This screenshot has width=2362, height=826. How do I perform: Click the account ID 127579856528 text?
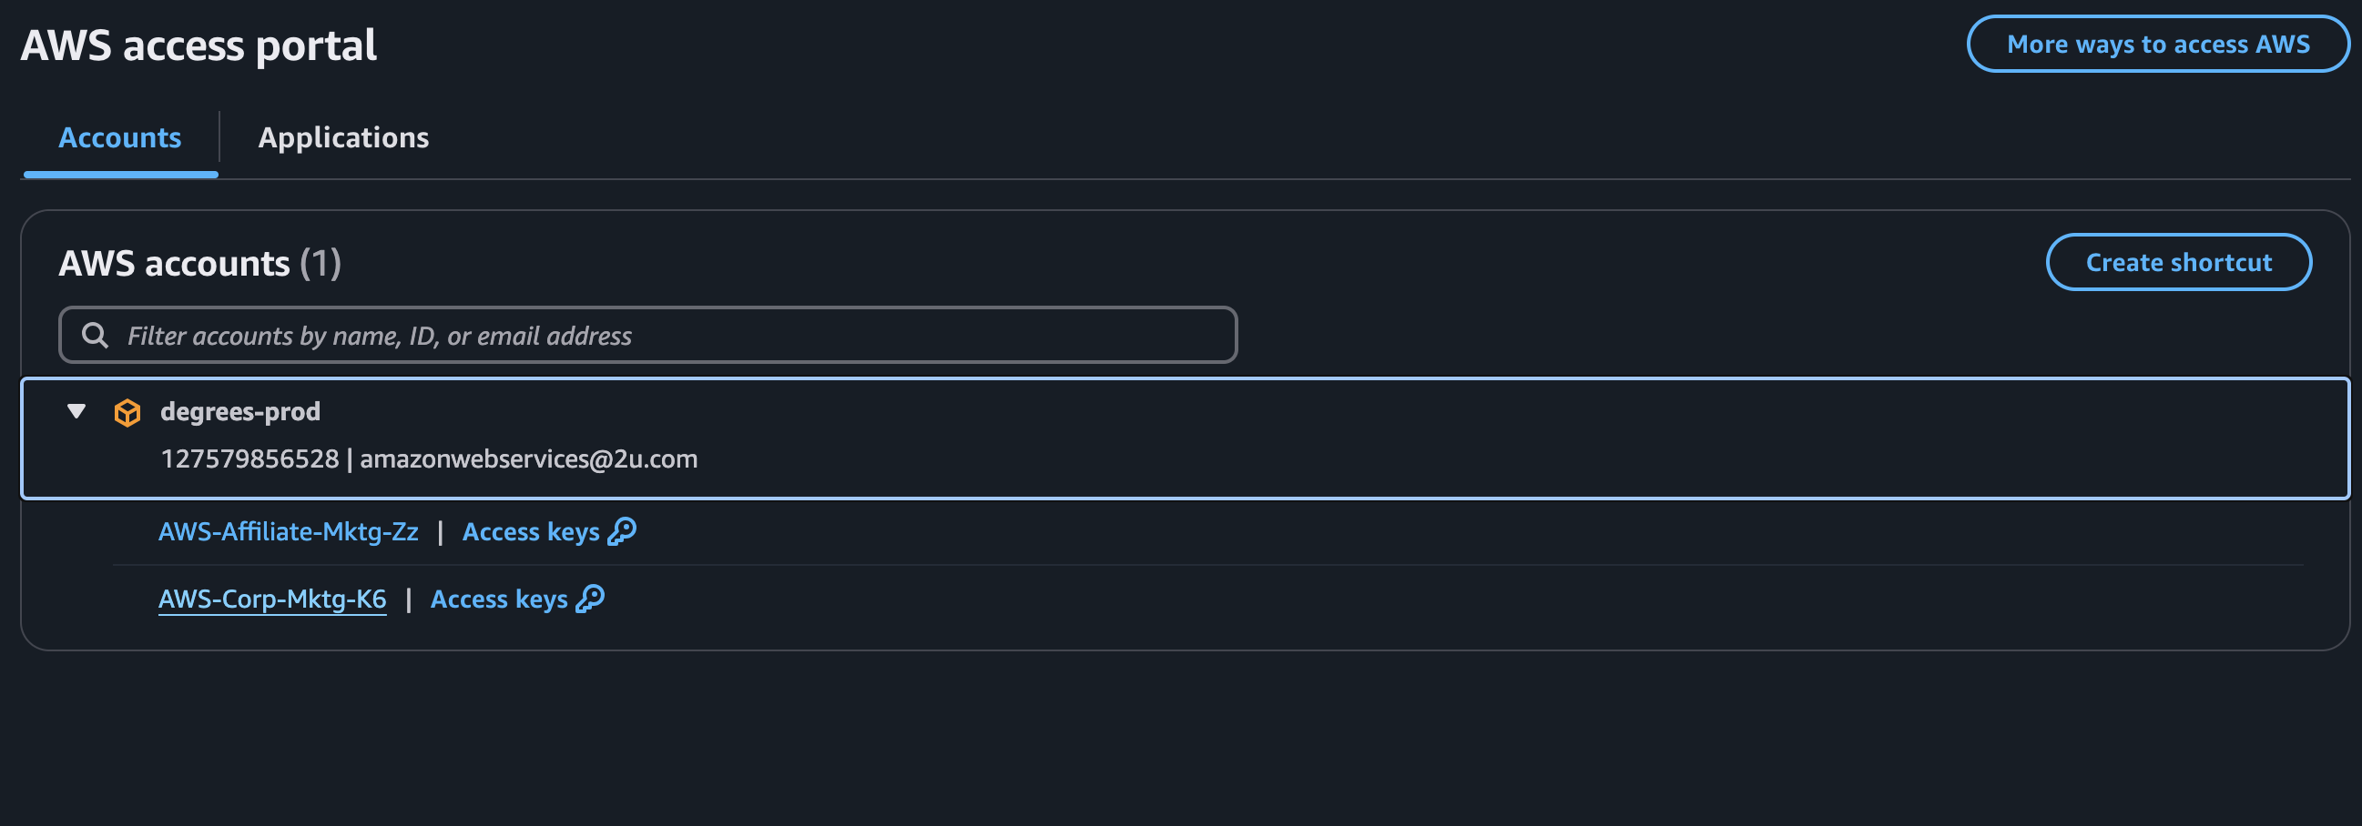coord(249,458)
